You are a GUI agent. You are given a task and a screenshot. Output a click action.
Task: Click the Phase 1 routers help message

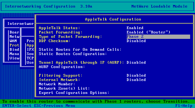pyautogui.click(x=96, y=102)
